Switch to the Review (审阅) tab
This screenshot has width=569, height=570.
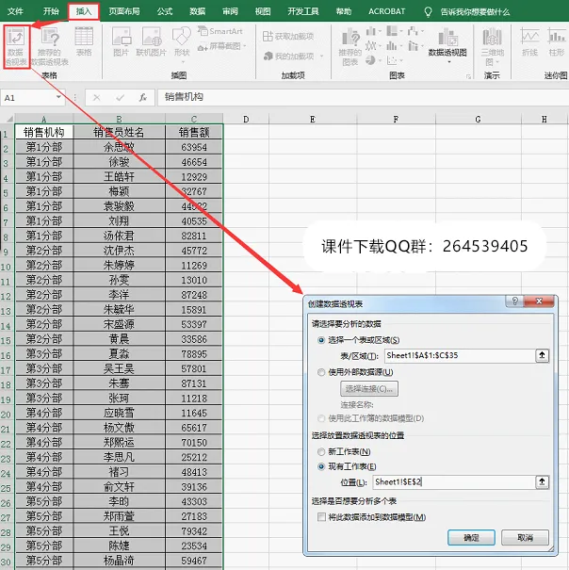(x=230, y=11)
